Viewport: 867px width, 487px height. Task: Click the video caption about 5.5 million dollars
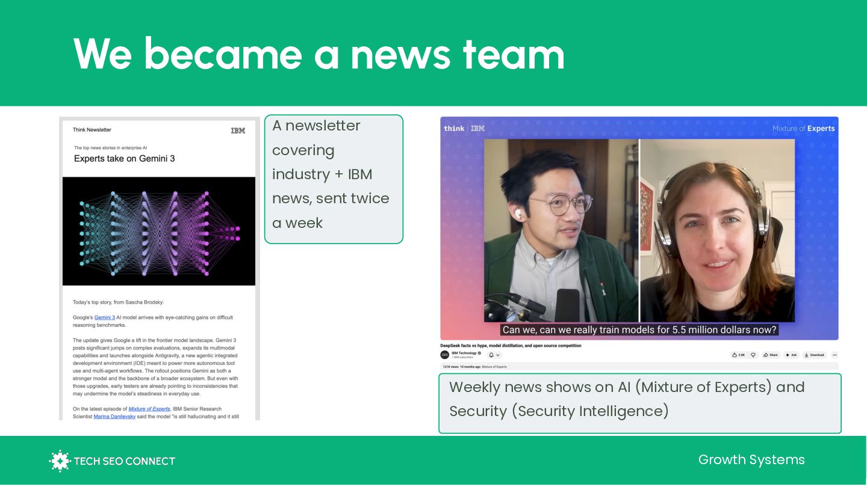tap(639, 329)
